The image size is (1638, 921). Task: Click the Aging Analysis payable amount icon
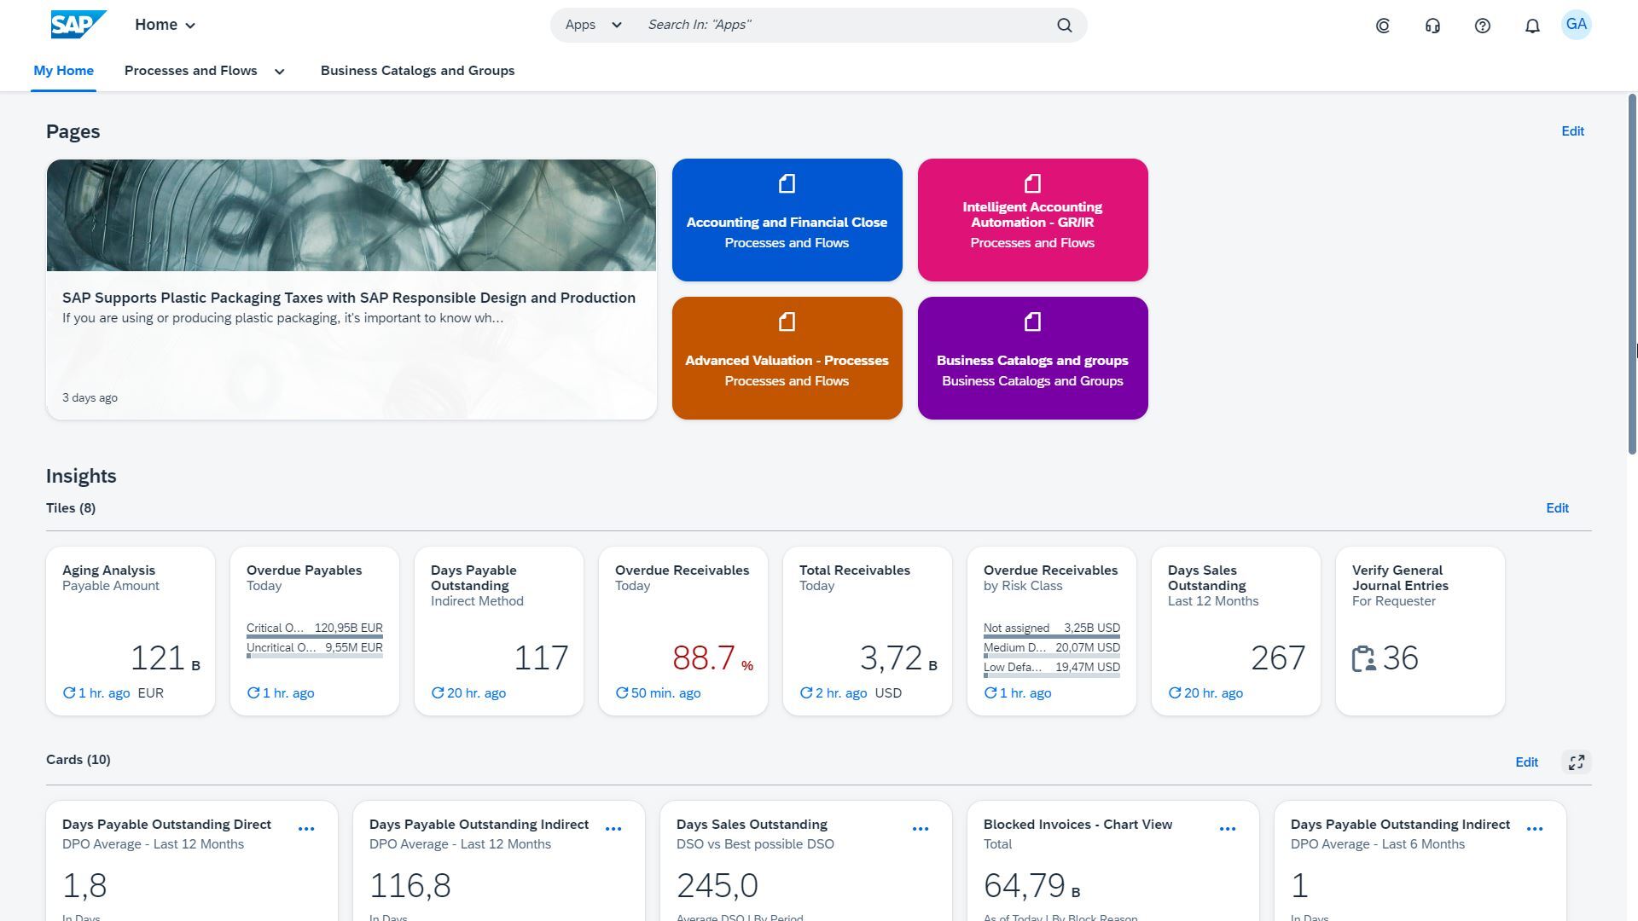130,629
